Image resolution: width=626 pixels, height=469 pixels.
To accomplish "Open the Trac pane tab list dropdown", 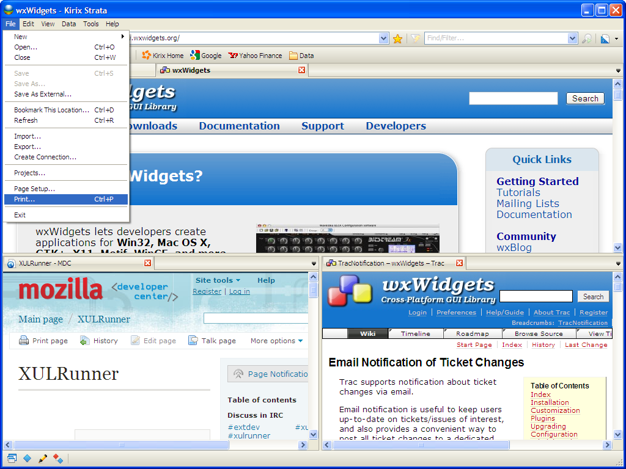I will click(618, 264).
